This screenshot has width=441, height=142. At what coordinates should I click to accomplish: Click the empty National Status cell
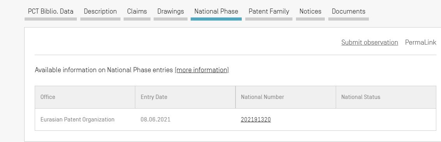pos(386,119)
